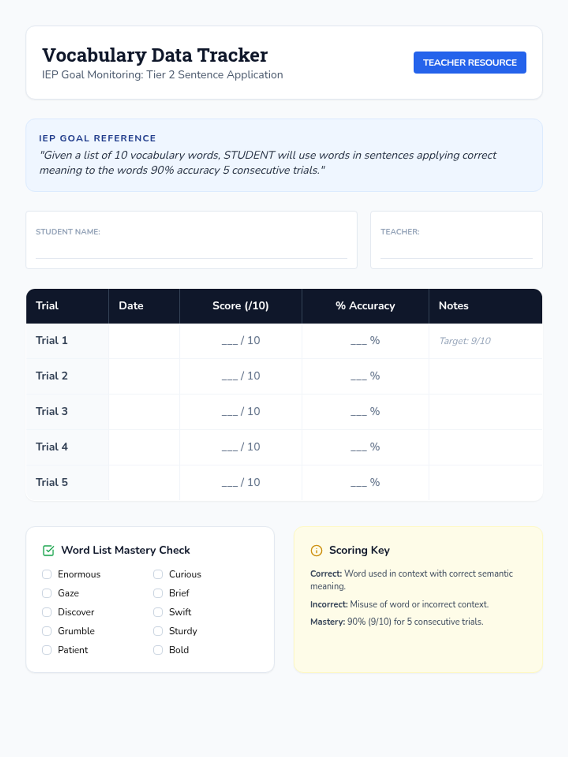Select the Trial 1 date cell
The height and width of the screenshot is (757, 568).
(144, 341)
